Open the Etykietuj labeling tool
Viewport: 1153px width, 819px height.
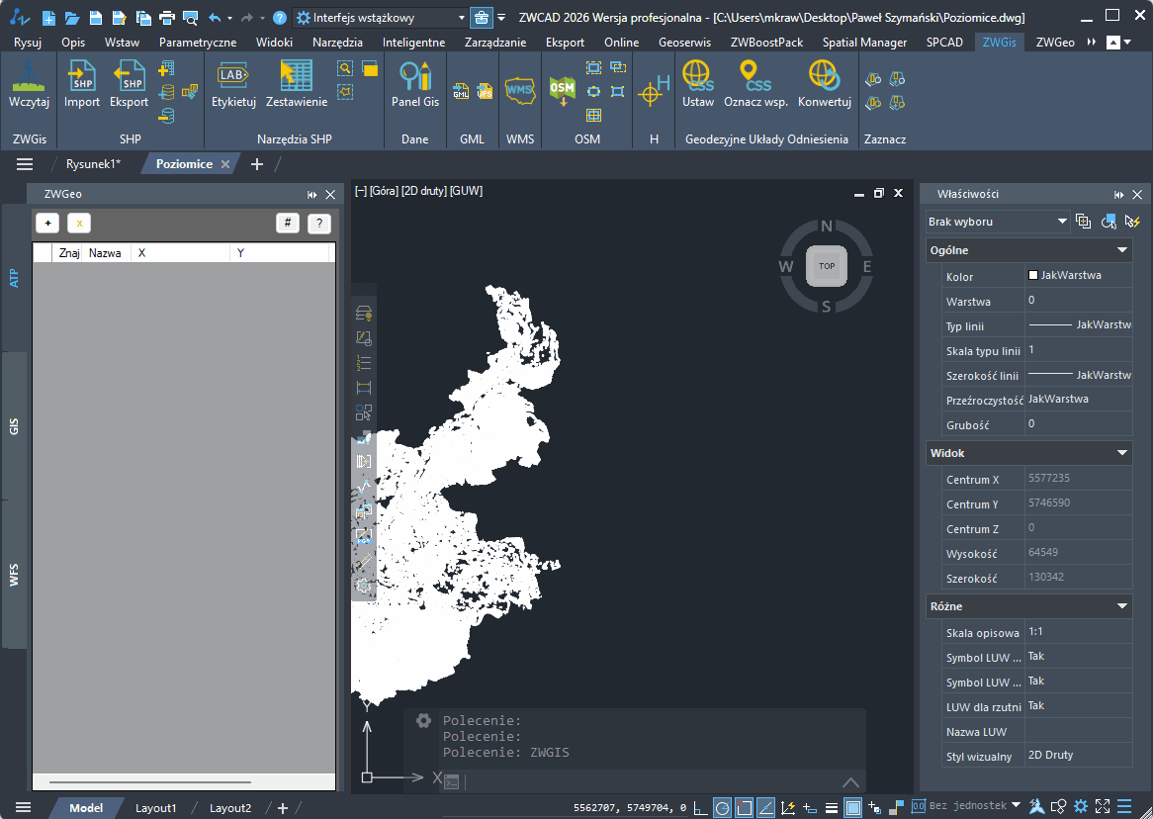coord(233,77)
